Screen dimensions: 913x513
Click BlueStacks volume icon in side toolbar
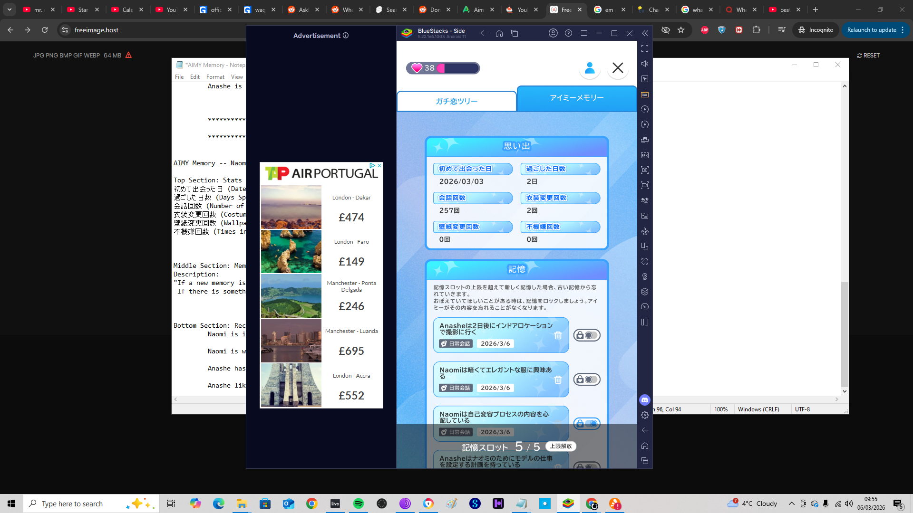coord(645,64)
